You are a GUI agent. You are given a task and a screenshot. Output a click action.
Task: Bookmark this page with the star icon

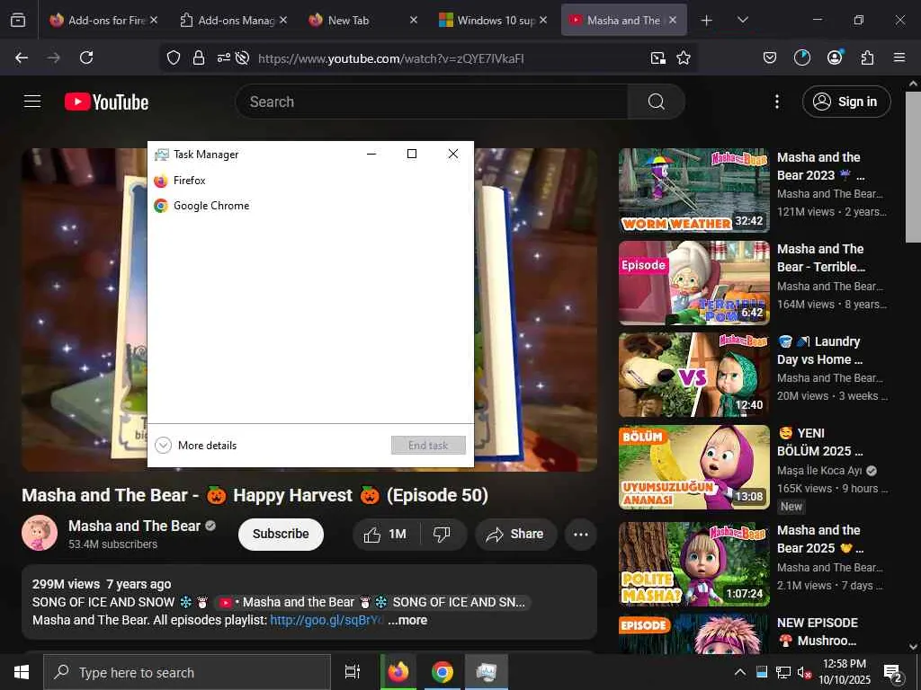pos(684,57)
